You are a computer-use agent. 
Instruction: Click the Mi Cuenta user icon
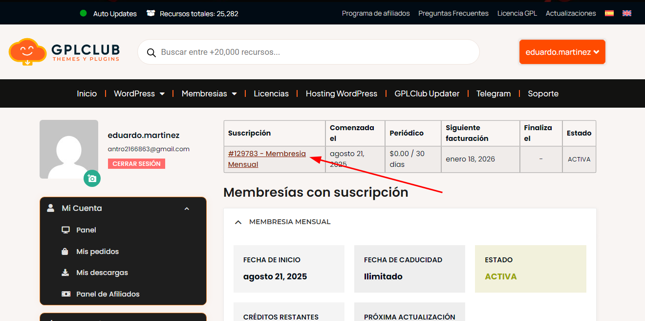[51, 208]
